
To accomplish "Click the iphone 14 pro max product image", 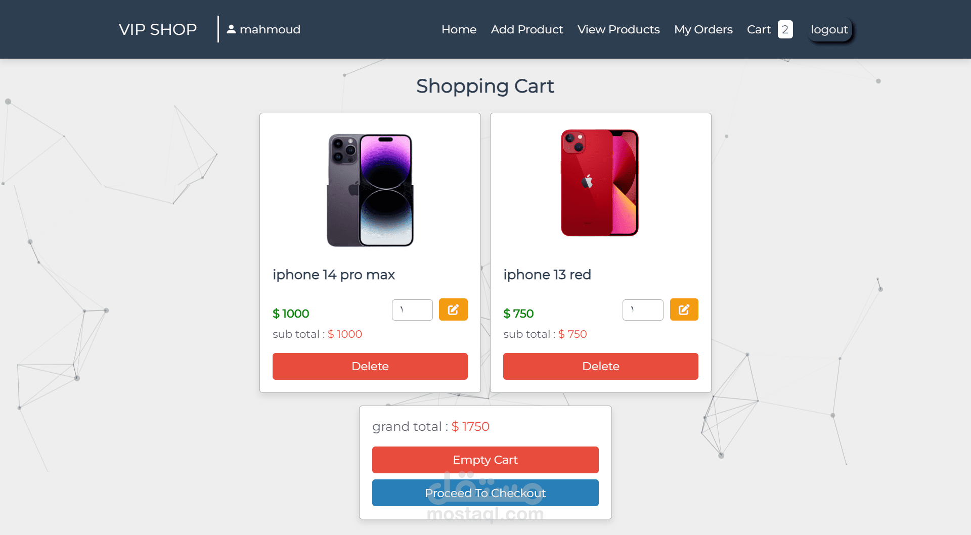I will pos(370,190).
